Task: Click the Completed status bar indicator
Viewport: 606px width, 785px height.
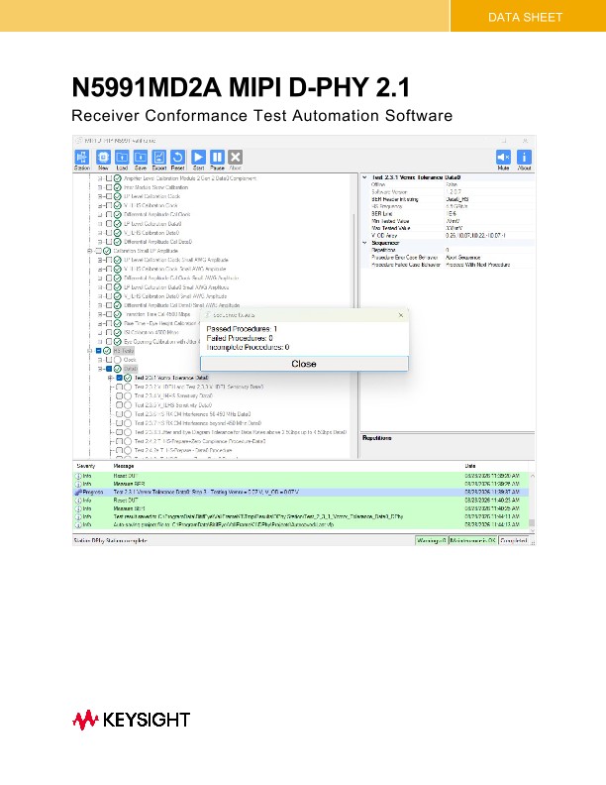Action: (x=514, y=541)
